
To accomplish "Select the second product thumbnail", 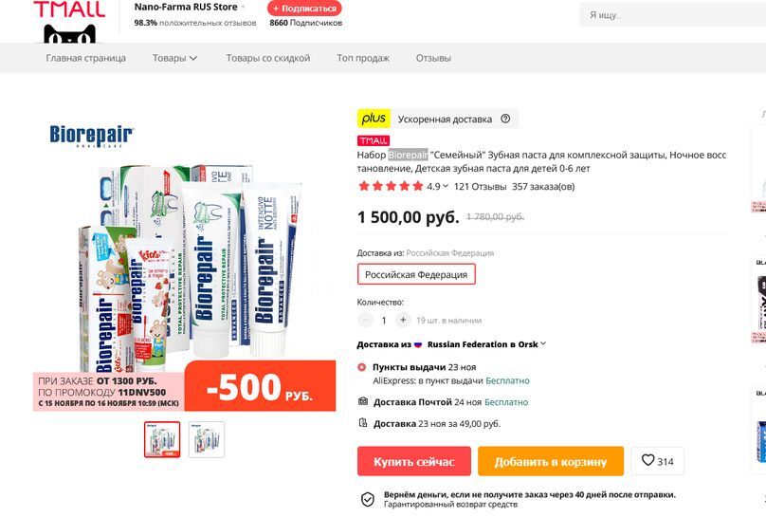I will (207, 439).
